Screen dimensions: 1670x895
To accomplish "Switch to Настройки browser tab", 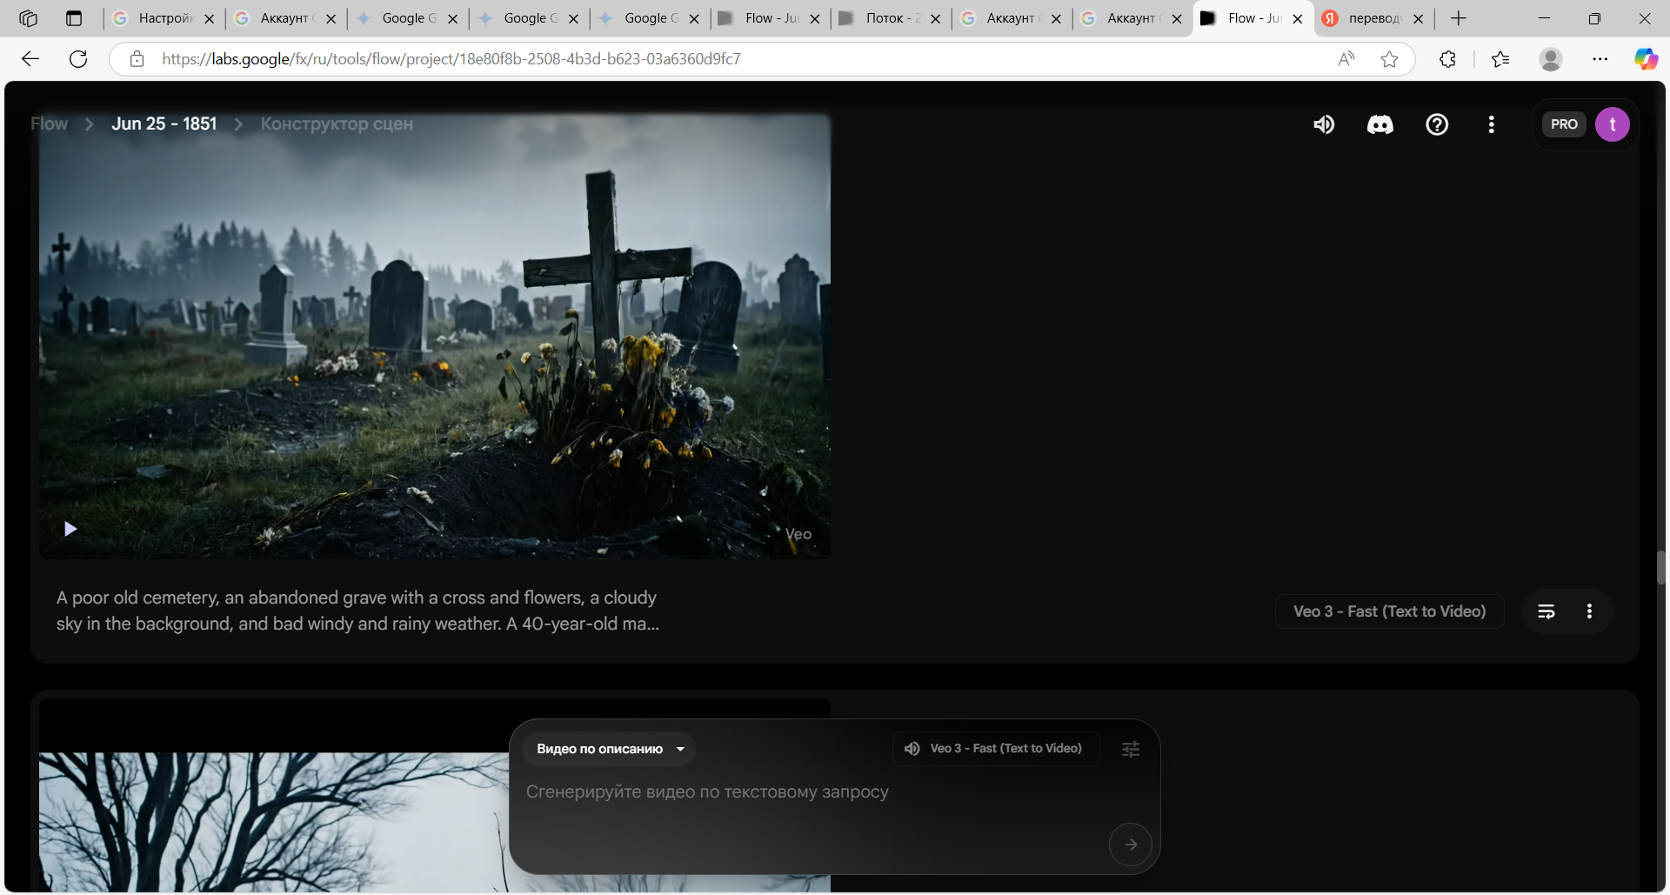I will pyautogui.click(x=164, y=18).
